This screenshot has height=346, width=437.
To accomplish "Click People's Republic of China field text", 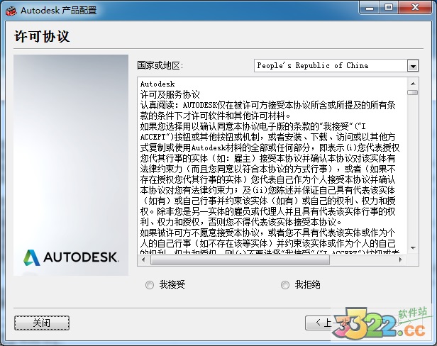I will [x=312, y=66].
